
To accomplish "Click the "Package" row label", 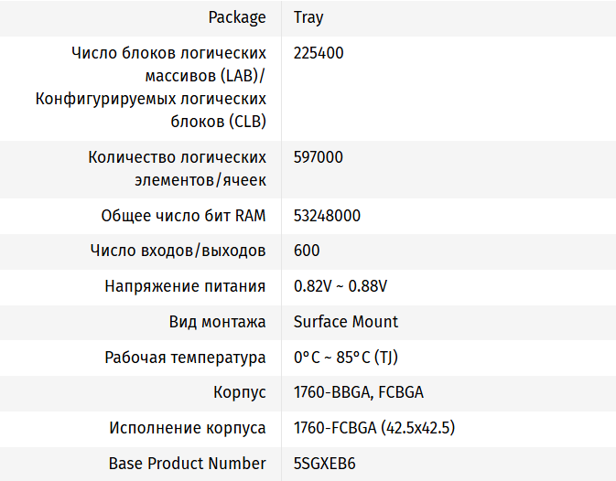I will [x=237, y=17].
